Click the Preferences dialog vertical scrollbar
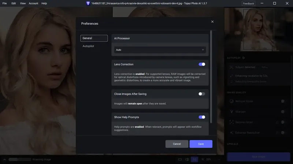This screenshot has width=293, height=164. coord(211,77)
